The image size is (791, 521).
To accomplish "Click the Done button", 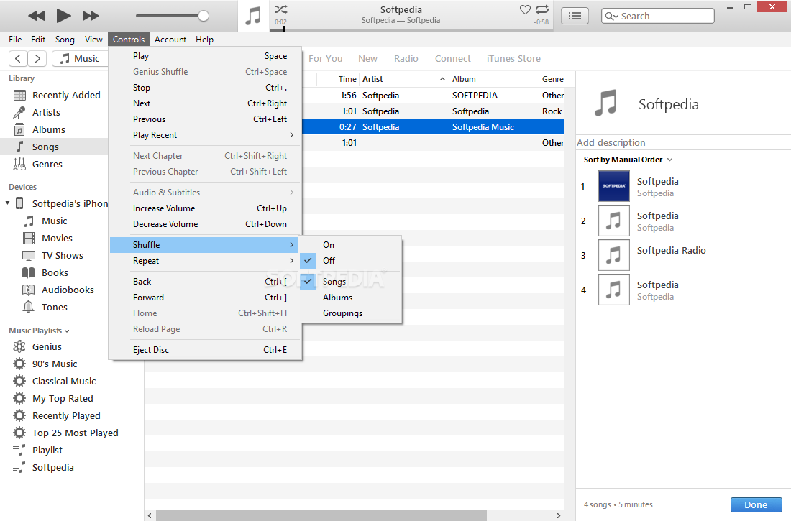I will pyautogui.click(x=756, y=505).
